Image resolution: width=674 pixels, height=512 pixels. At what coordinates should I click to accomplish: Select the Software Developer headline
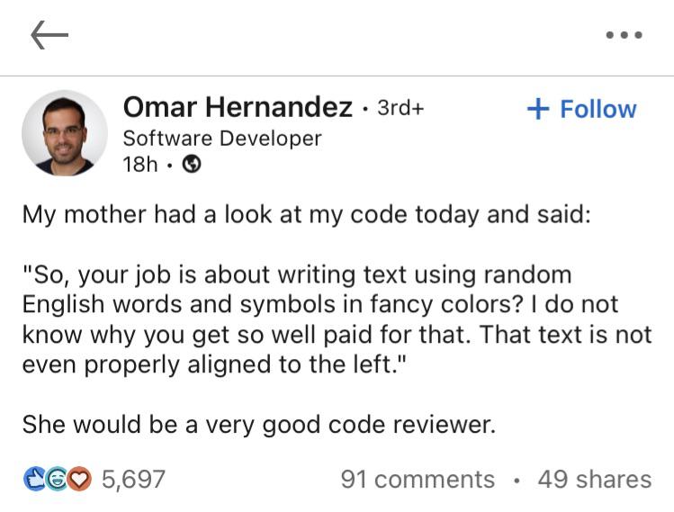(x=221, y=139)
